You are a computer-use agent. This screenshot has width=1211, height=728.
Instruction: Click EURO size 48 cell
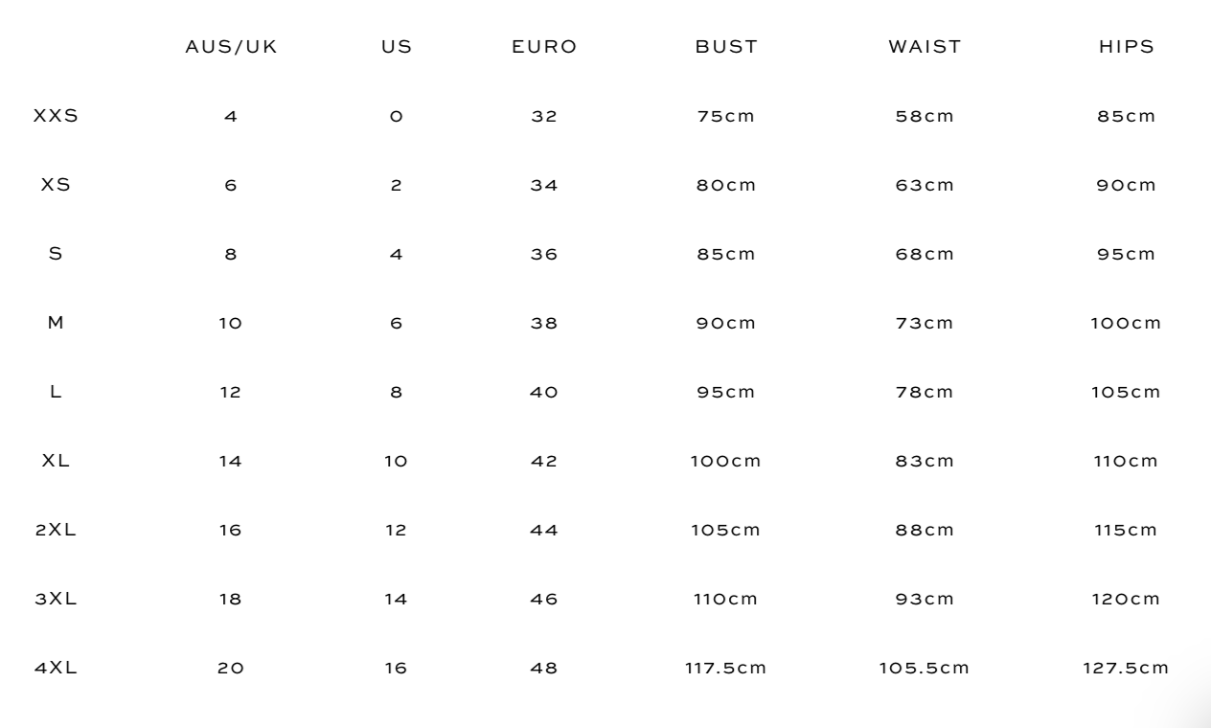tap(544, 668)
